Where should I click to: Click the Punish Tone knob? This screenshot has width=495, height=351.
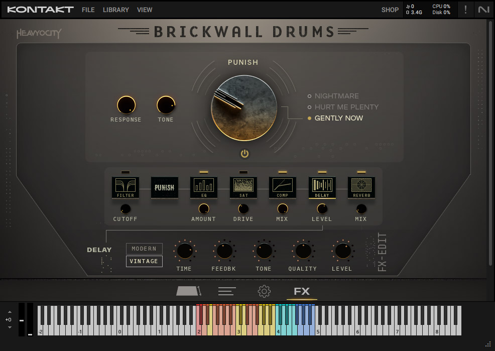tap(166, 105)
